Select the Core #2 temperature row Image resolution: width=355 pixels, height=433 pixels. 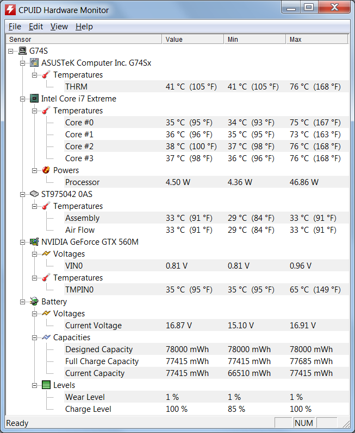click(79, 147)
